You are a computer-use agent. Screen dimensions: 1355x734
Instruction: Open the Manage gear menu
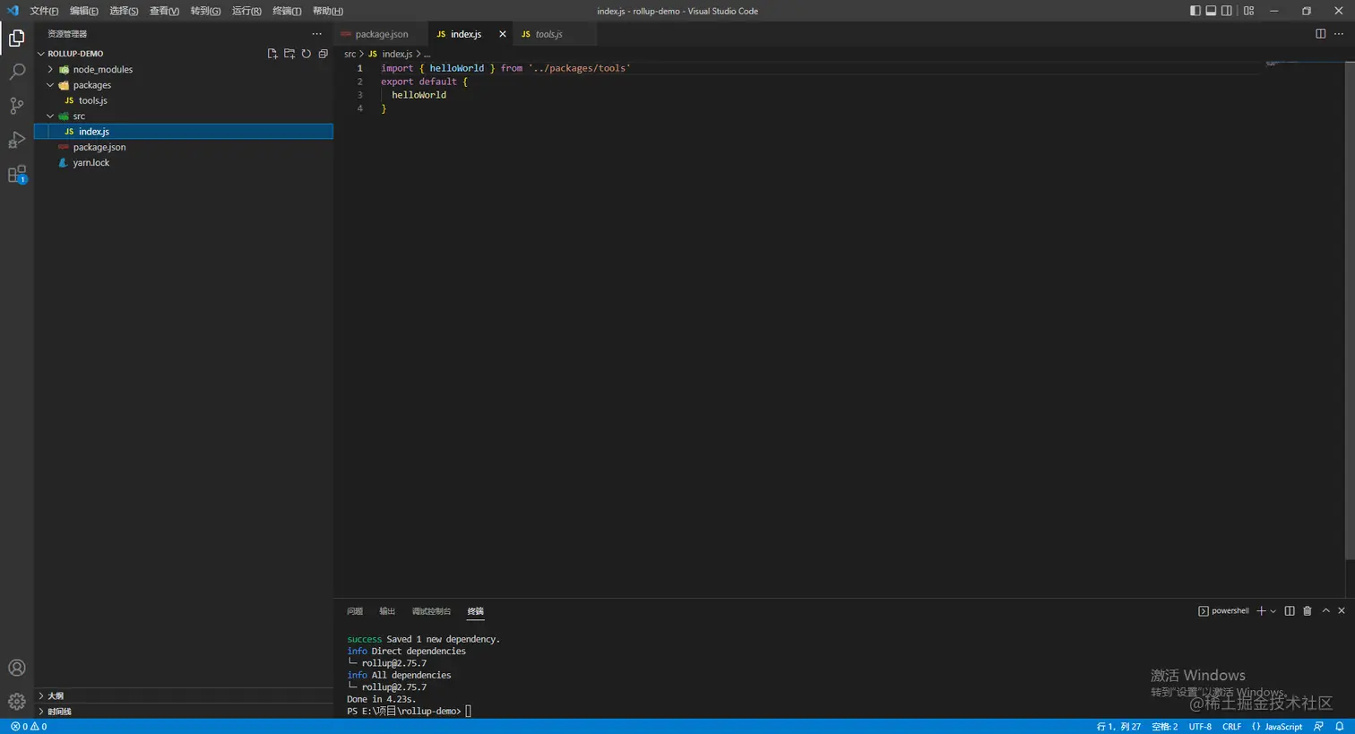(16, 701)
